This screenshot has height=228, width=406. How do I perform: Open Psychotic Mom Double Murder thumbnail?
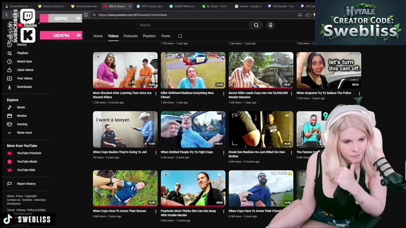(x=193, y=188)
